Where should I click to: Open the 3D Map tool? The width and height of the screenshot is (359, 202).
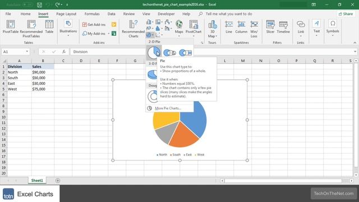[213, 29]
